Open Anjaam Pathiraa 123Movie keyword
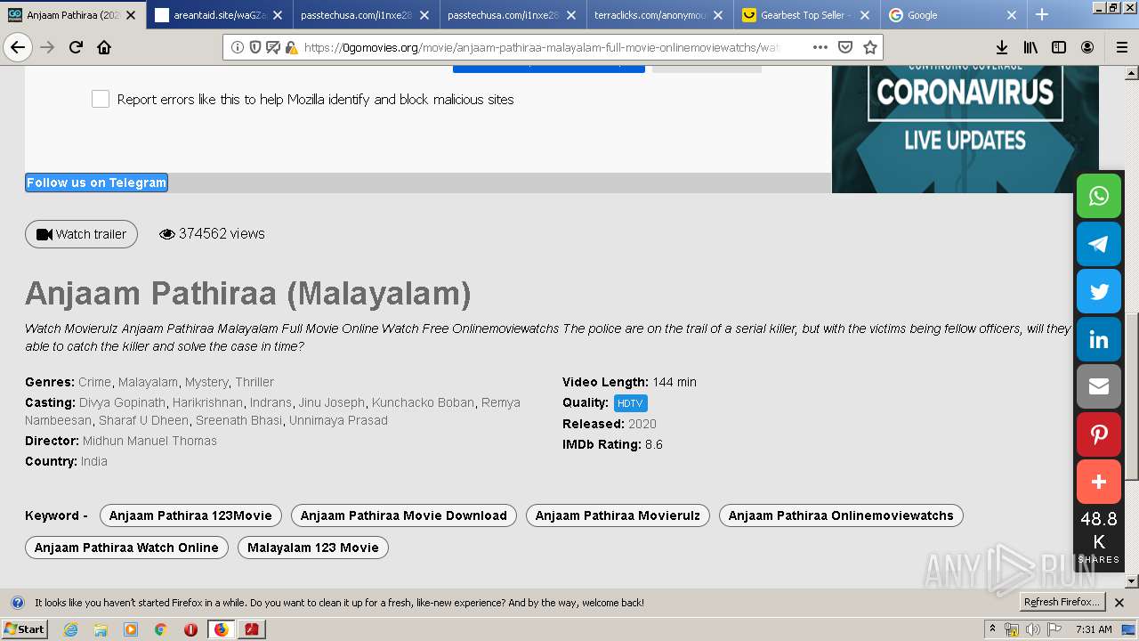Image resolution: width=1139 pixels, height=641 pixels. (190, 515)
